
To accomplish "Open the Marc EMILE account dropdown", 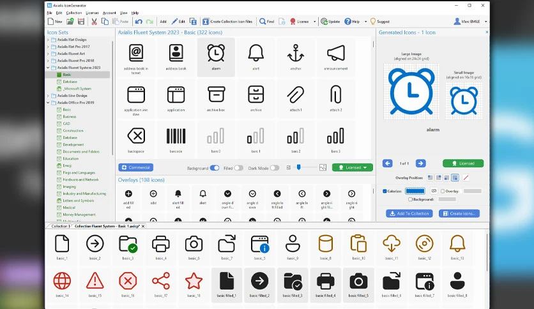I will tap(485, 22).
